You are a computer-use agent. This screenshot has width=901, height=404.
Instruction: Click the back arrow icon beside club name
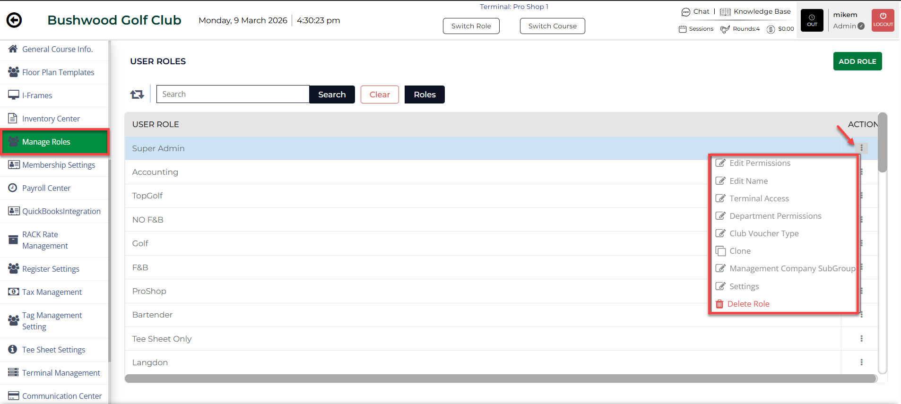coord(14,20)
